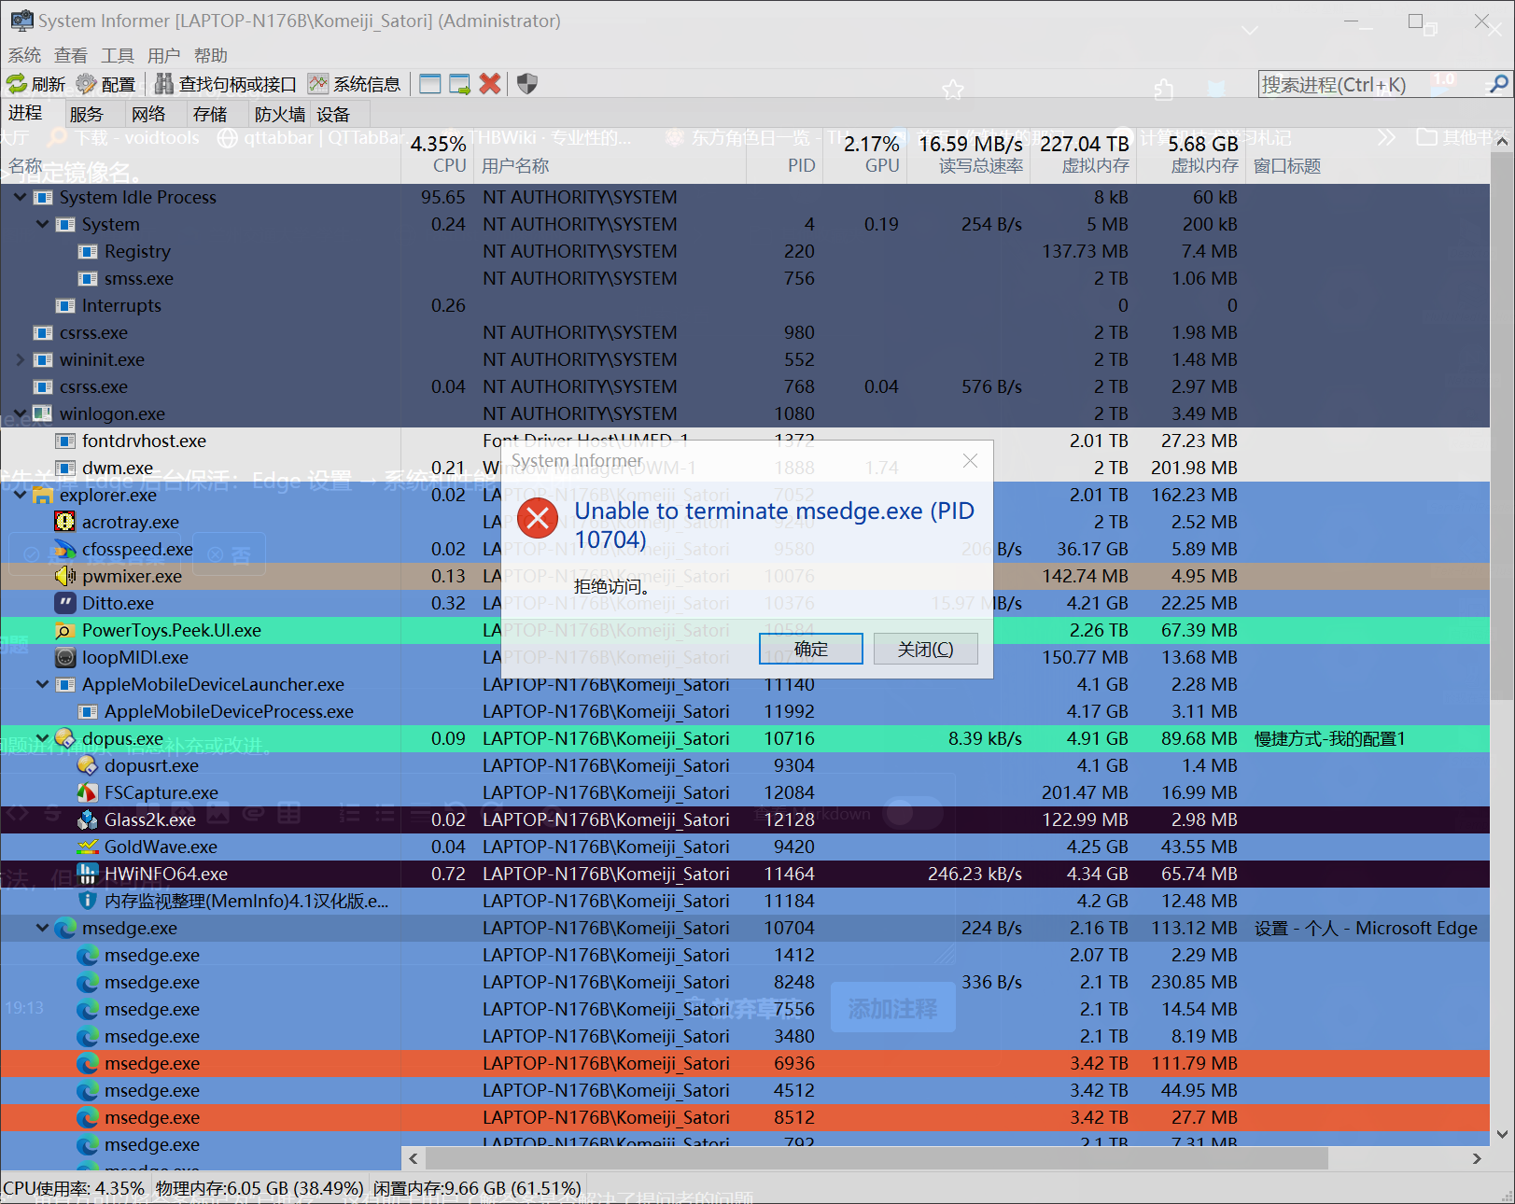This screenshot has width=1515, height=1204.
Task: Open the 配置 options gear icon
Action: click(x=86, y=84)
